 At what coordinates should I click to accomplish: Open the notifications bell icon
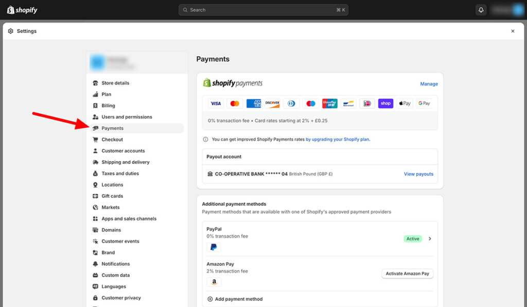tap(481, 10)
